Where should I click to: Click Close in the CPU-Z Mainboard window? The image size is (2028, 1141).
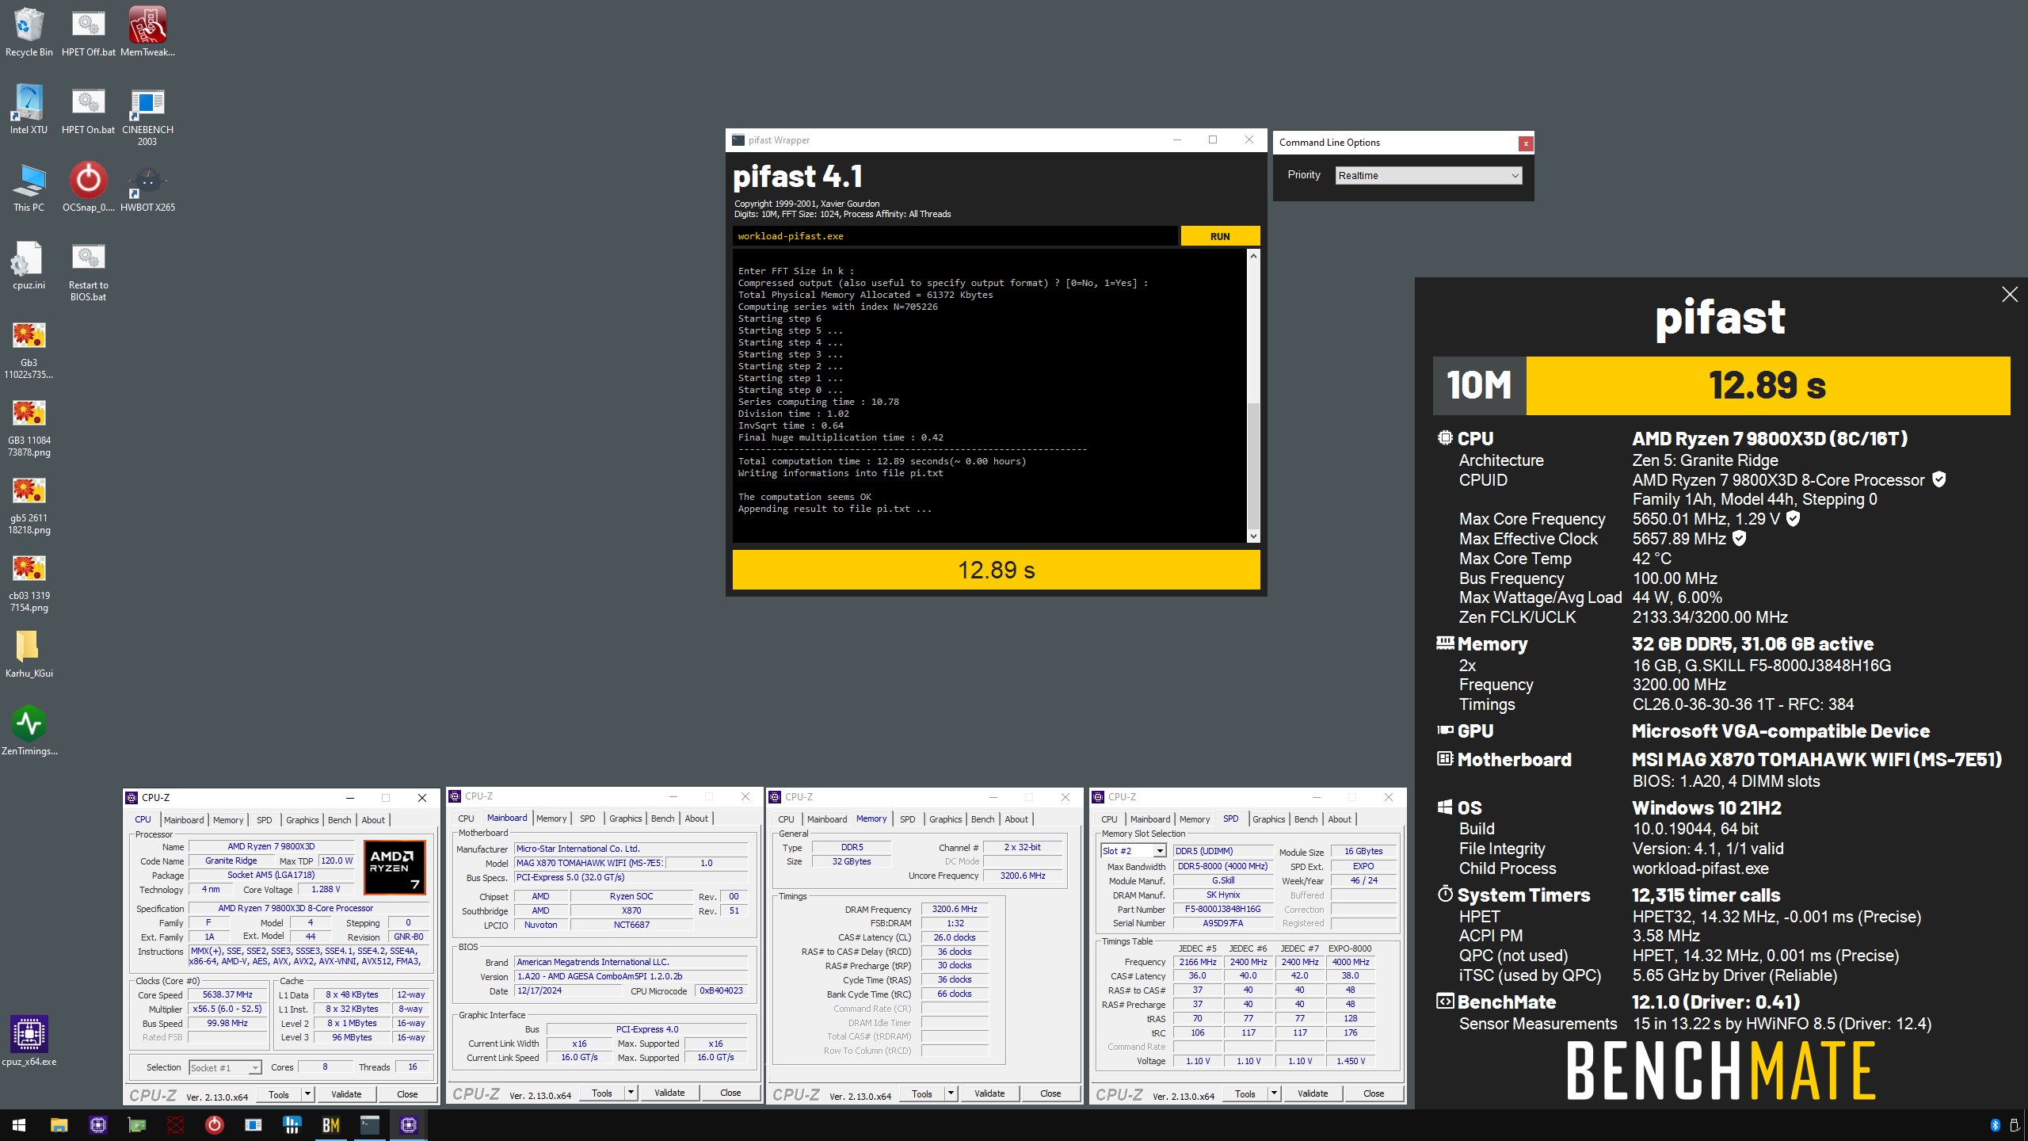[730, 1093]
